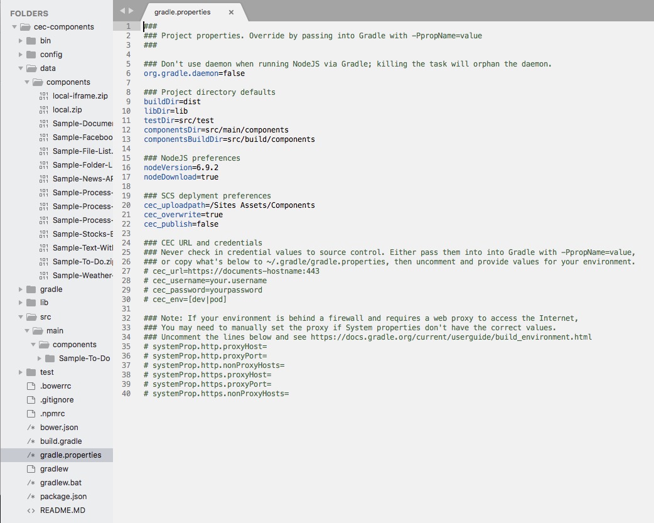Collapse the cec-components root folder
The width and height of the screenshot is (654, 523).
coord(14,27)
